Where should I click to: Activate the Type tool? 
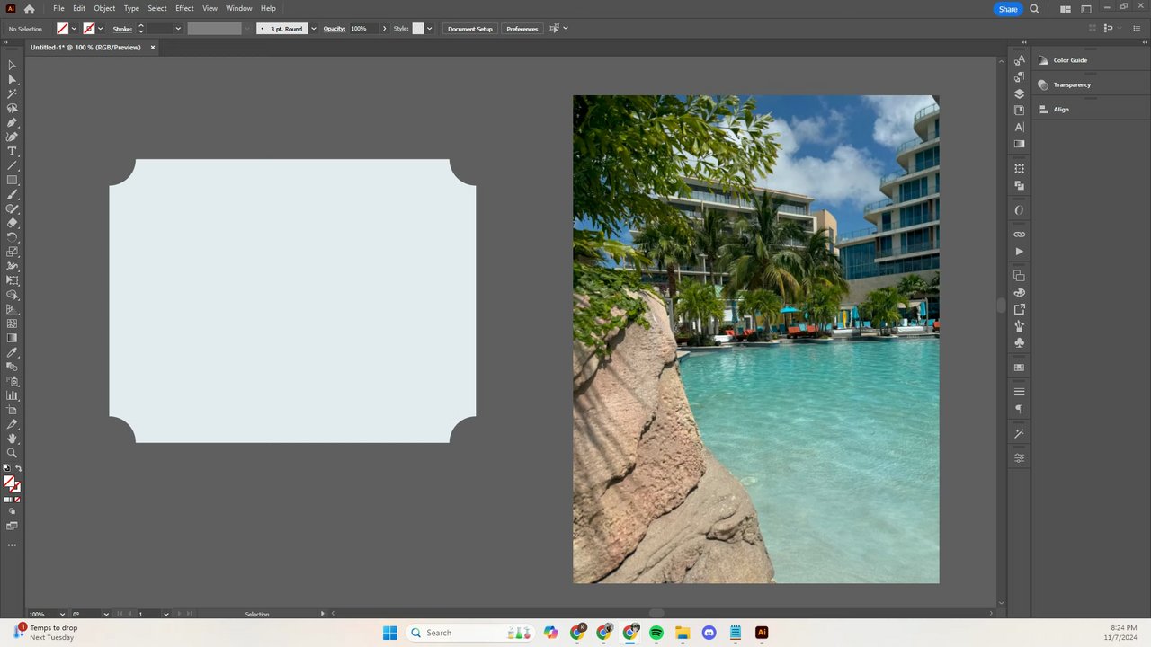(x=12, y=151)
